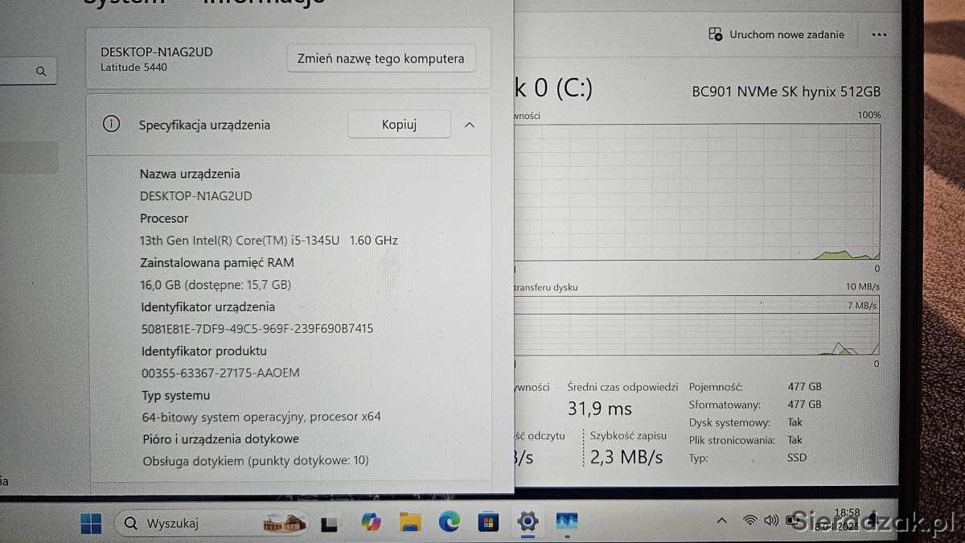Show hidden tray icons chevron

click(x=721, y=520)
